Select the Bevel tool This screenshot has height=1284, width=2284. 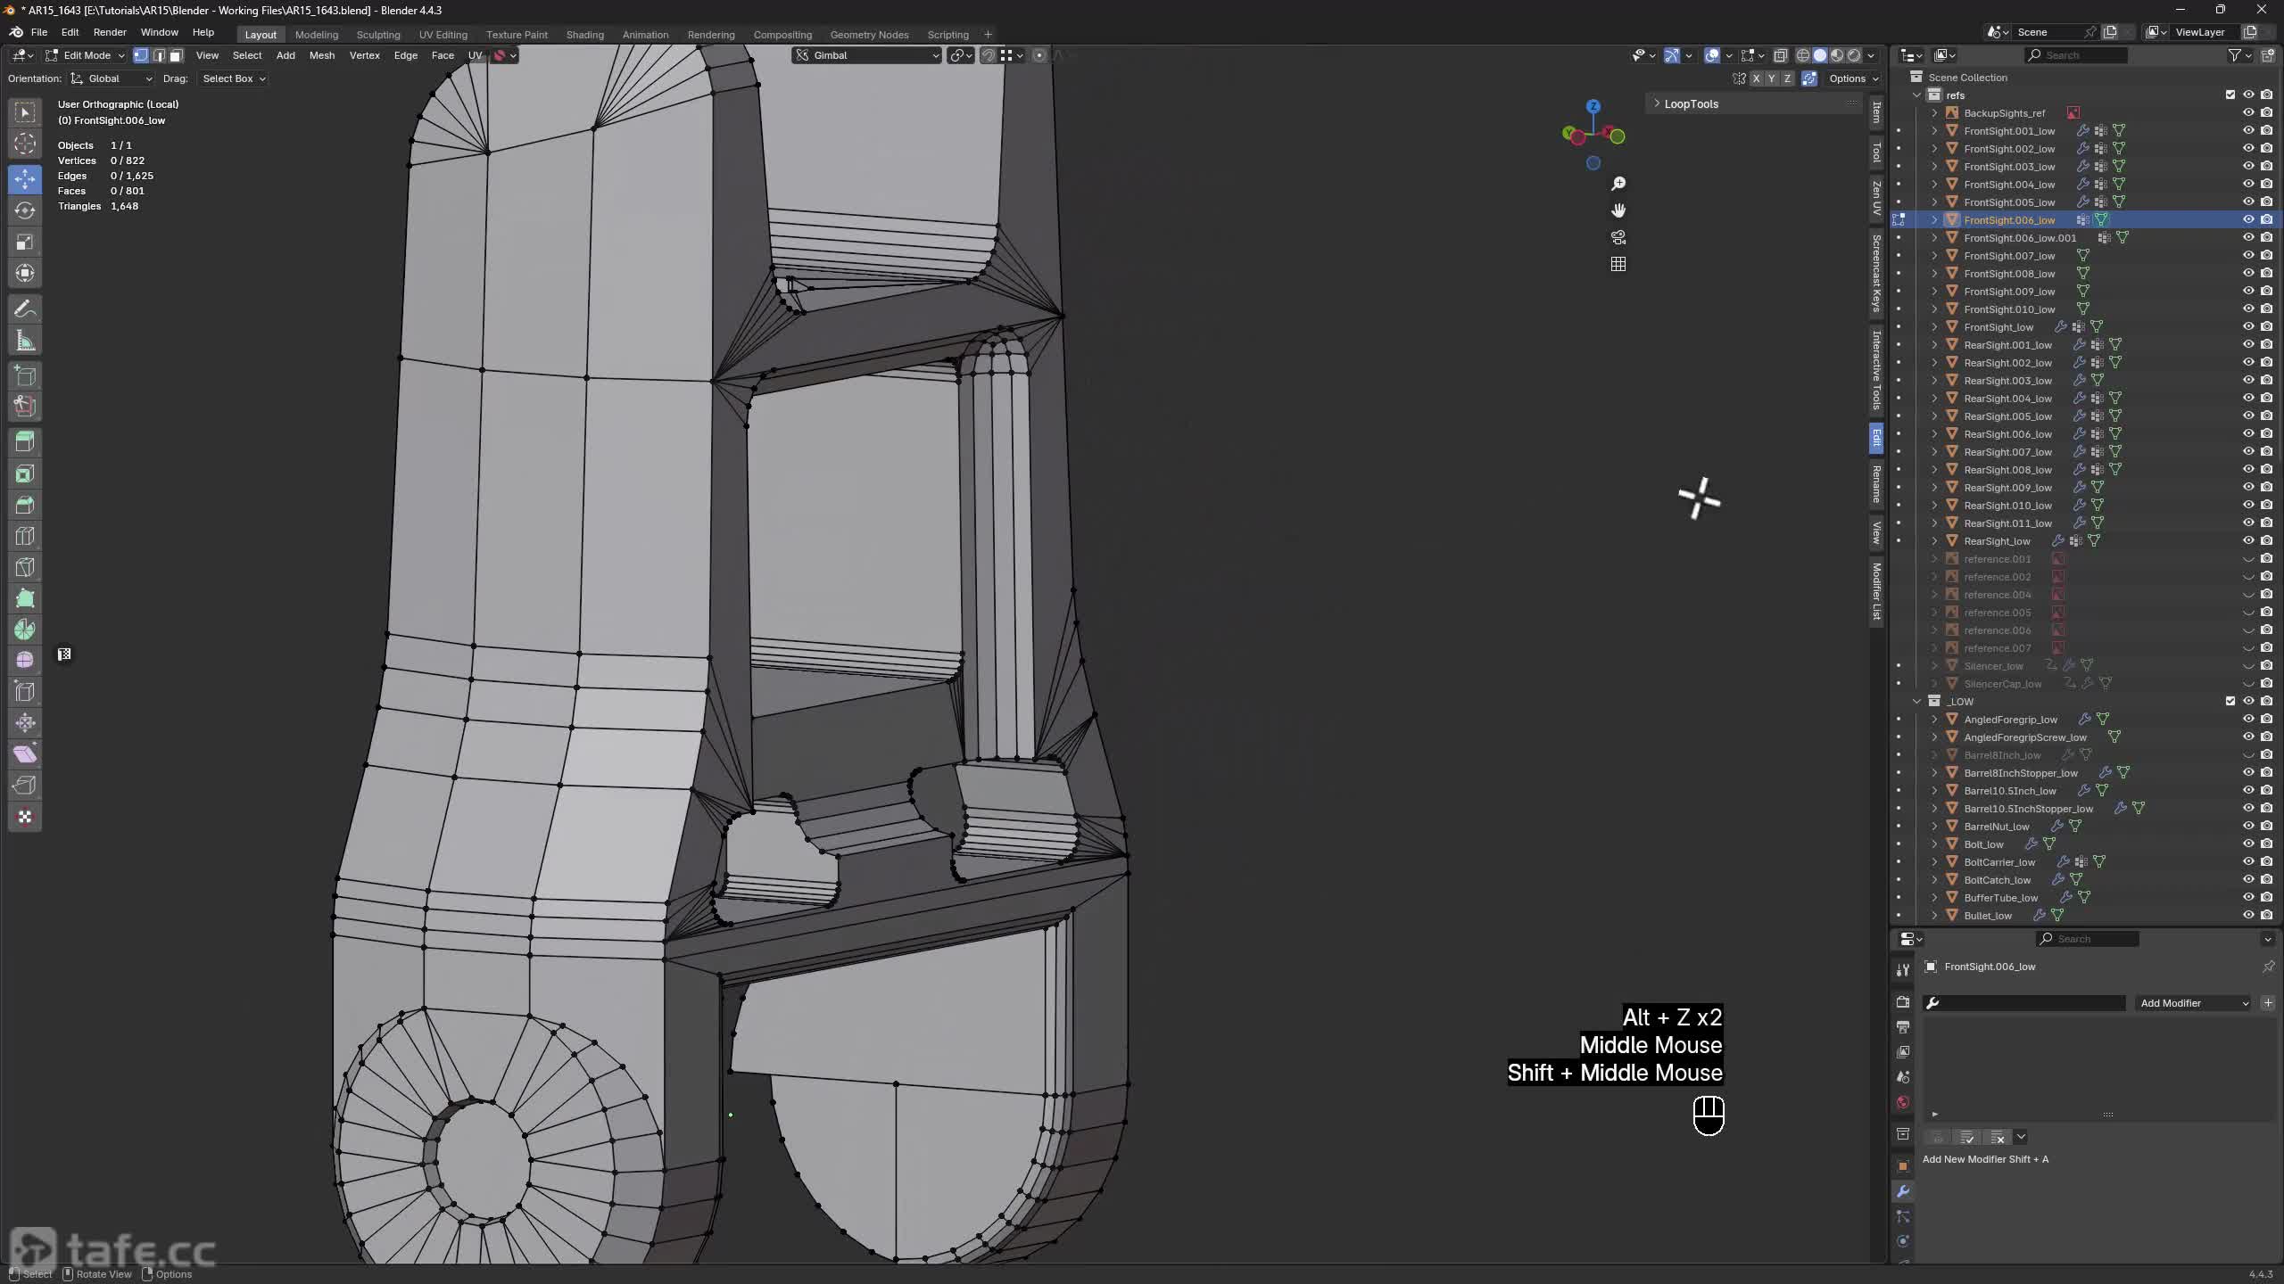coord(25,505)
